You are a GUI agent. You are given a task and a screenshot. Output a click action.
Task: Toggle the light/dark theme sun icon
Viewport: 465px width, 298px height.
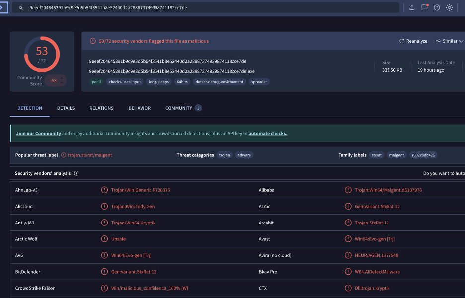point(449,8)
